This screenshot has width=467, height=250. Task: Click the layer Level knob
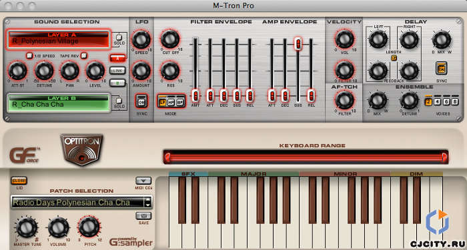point(95,71)
